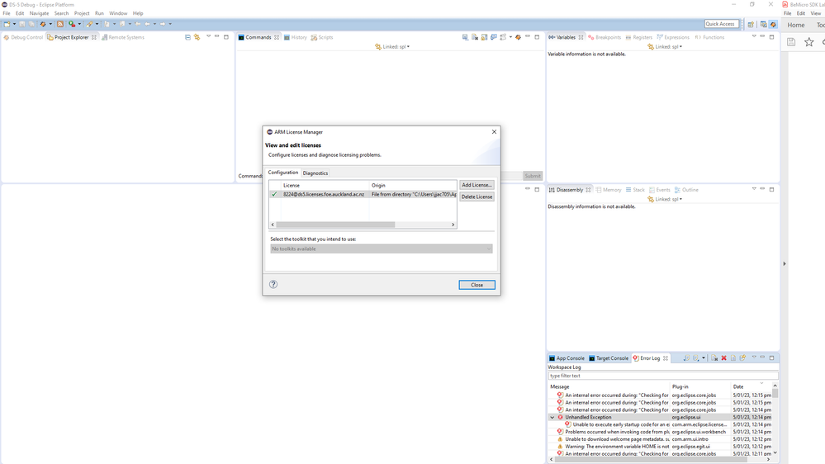Viewport: 825px width, 464px height.
Task: Open dropdown arrow beside New wizard icon
Action: pyautogui.click(x=14, y=24)
